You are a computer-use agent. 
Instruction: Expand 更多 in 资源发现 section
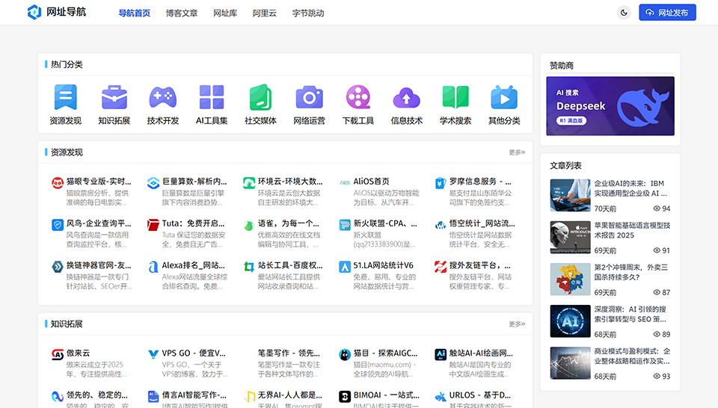517,152
